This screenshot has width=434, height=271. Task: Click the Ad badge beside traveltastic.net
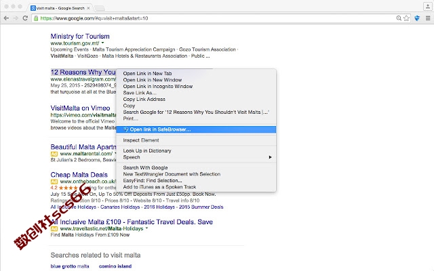pyautogui.click(x=54, y=229)
